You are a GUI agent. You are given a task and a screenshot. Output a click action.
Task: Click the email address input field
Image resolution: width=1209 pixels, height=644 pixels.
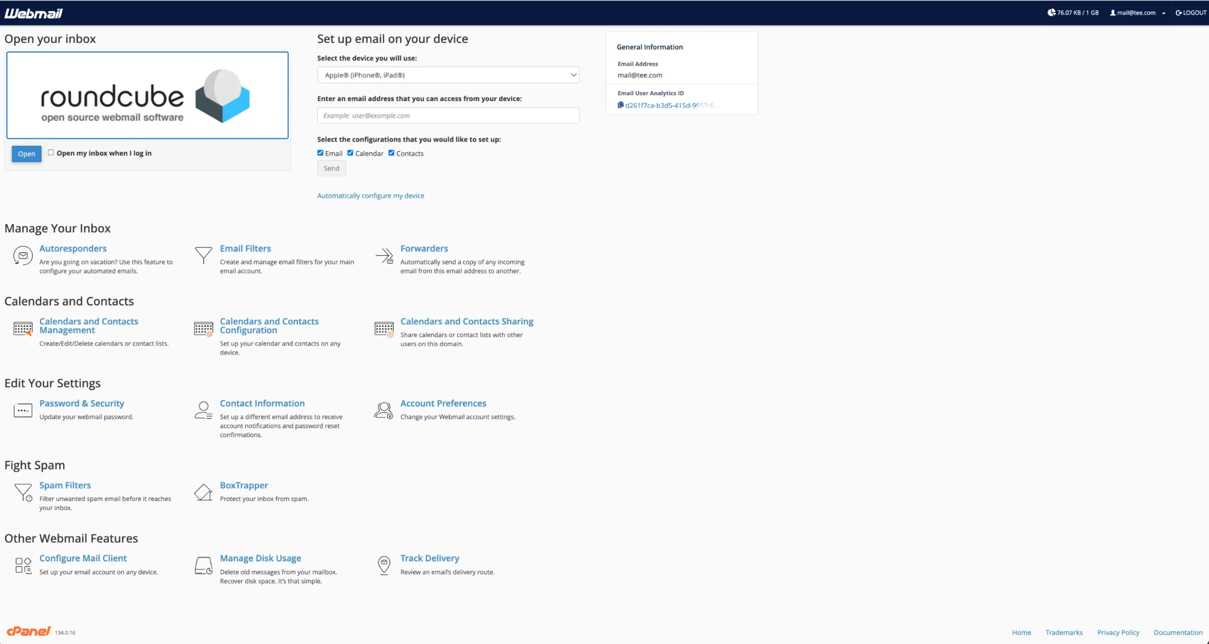(448, 116)
